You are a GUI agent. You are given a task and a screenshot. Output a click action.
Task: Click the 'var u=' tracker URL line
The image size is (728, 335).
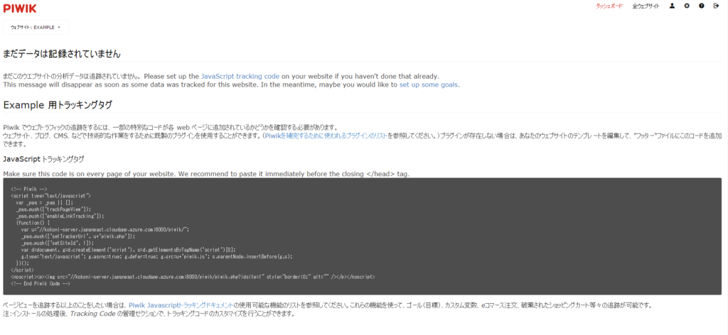pyautogui.click(x=105, y=229)
